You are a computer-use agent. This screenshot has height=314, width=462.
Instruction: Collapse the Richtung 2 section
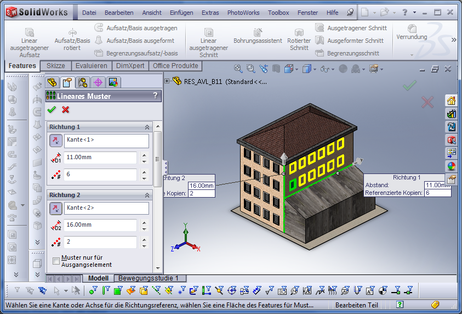click(x=147, y=195)
